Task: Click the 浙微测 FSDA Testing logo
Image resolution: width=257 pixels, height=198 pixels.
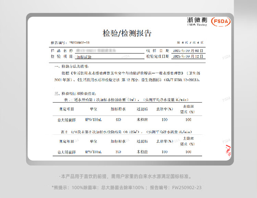Action: [x=197, y=21]
